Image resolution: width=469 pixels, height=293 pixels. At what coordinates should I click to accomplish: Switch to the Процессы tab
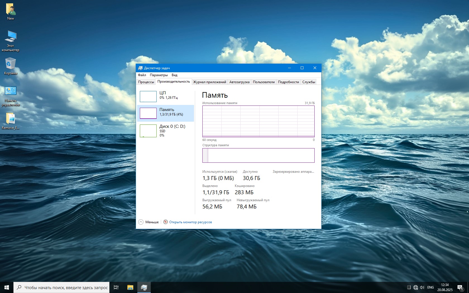click(146, 82)
